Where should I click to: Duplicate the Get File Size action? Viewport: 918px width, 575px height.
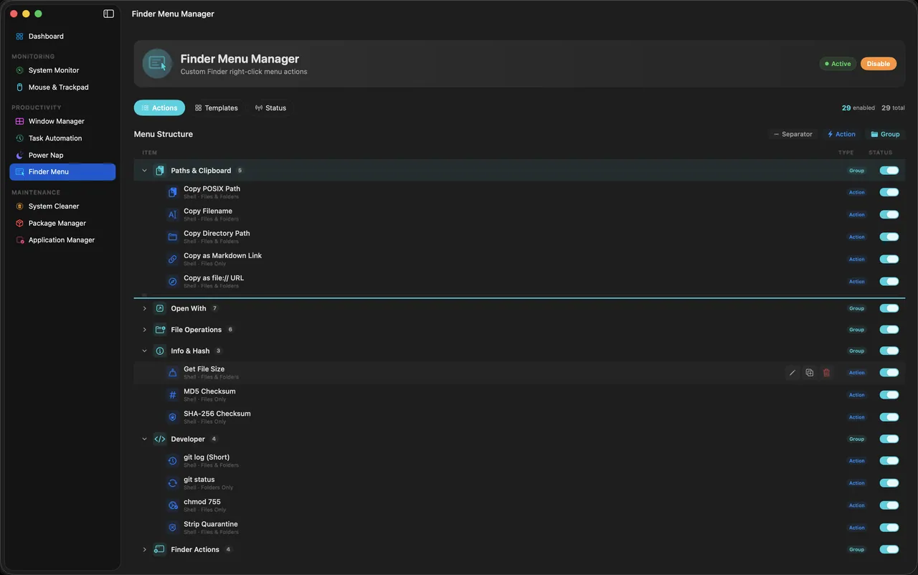click(x=809, y=373)
